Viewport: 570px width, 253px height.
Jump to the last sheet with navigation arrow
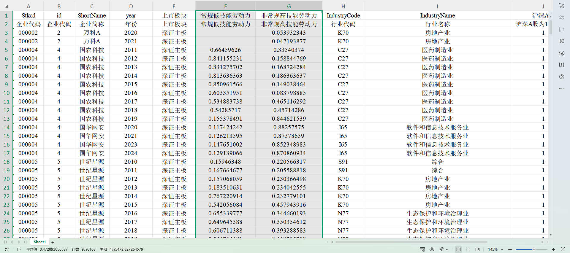pyautogui.click(x=25, y=242)
